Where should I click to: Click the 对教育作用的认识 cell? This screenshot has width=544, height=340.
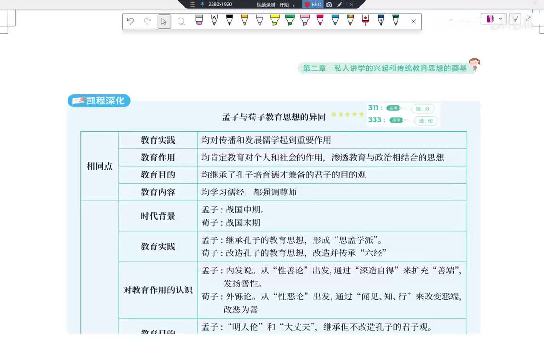point(158,290)
